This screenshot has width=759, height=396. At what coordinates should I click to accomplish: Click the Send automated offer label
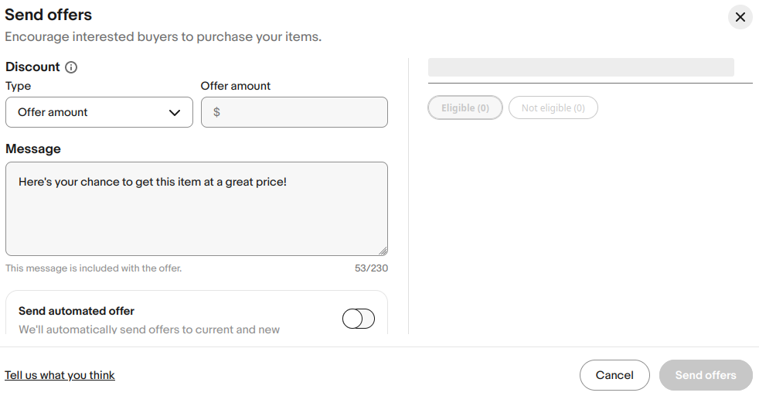(x=77, y=311)
